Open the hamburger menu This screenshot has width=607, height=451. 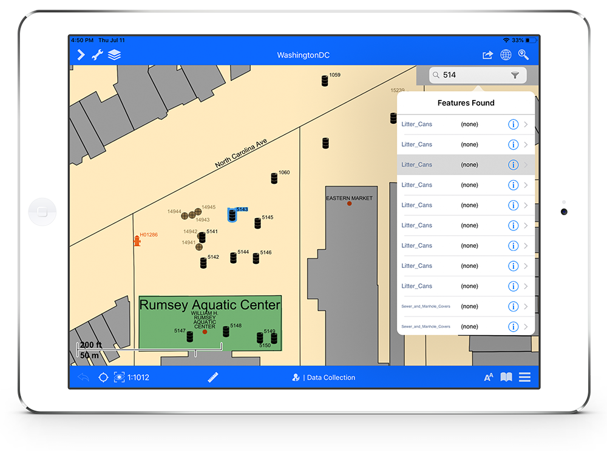click(x=524, y=377)
